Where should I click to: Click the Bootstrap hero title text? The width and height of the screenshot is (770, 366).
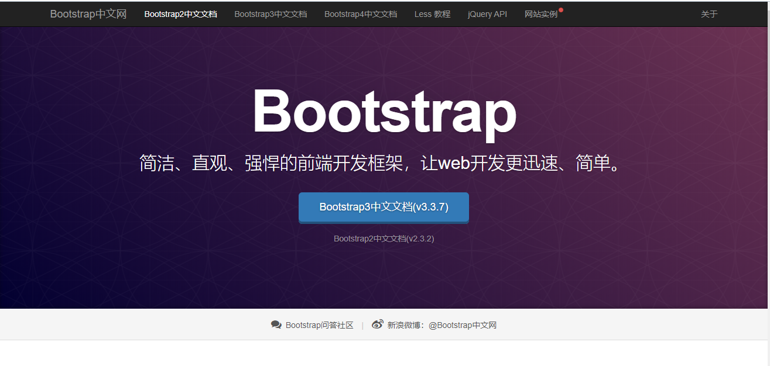(385, 113)
